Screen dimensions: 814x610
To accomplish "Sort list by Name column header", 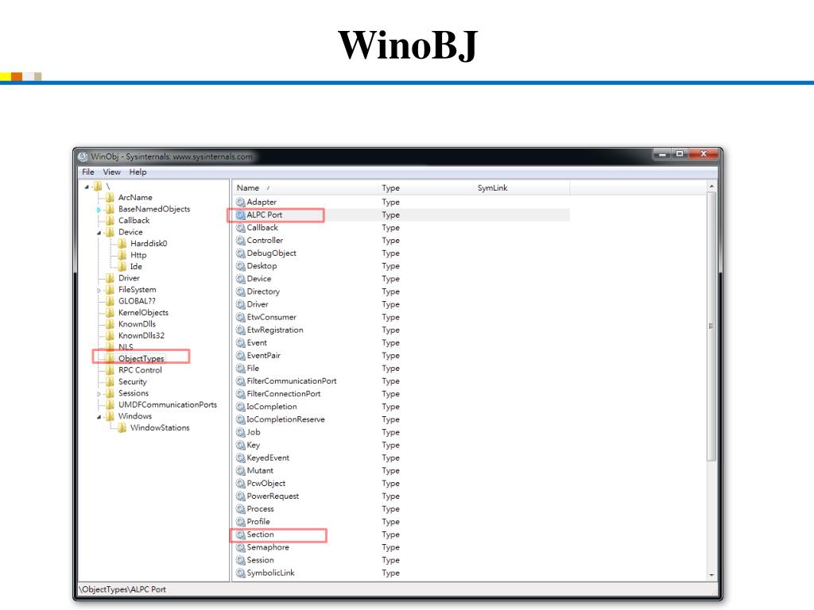I will 304,187.
